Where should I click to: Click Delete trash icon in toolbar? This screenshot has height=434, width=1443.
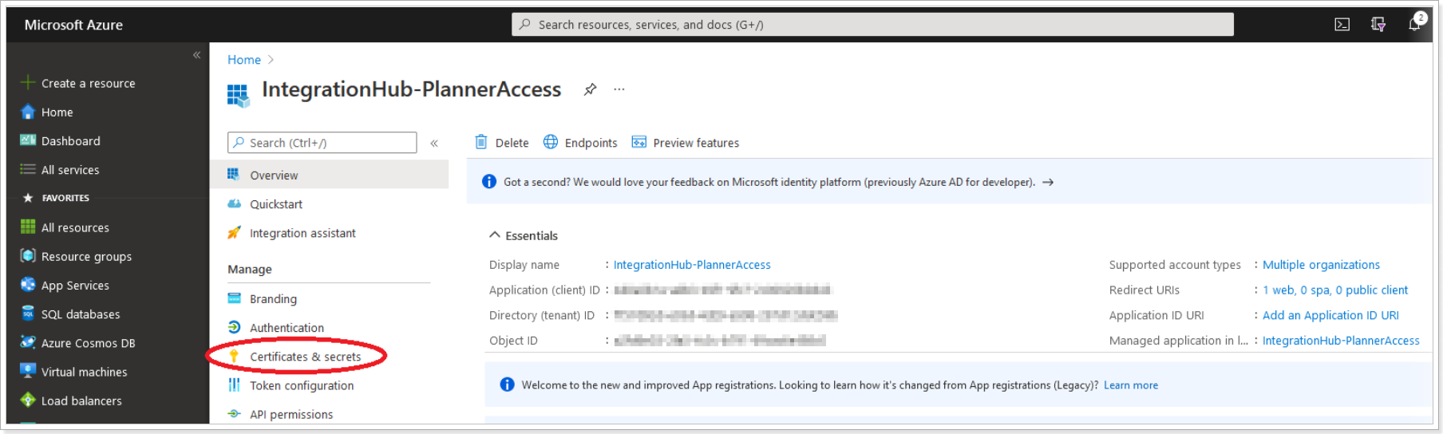481,142
